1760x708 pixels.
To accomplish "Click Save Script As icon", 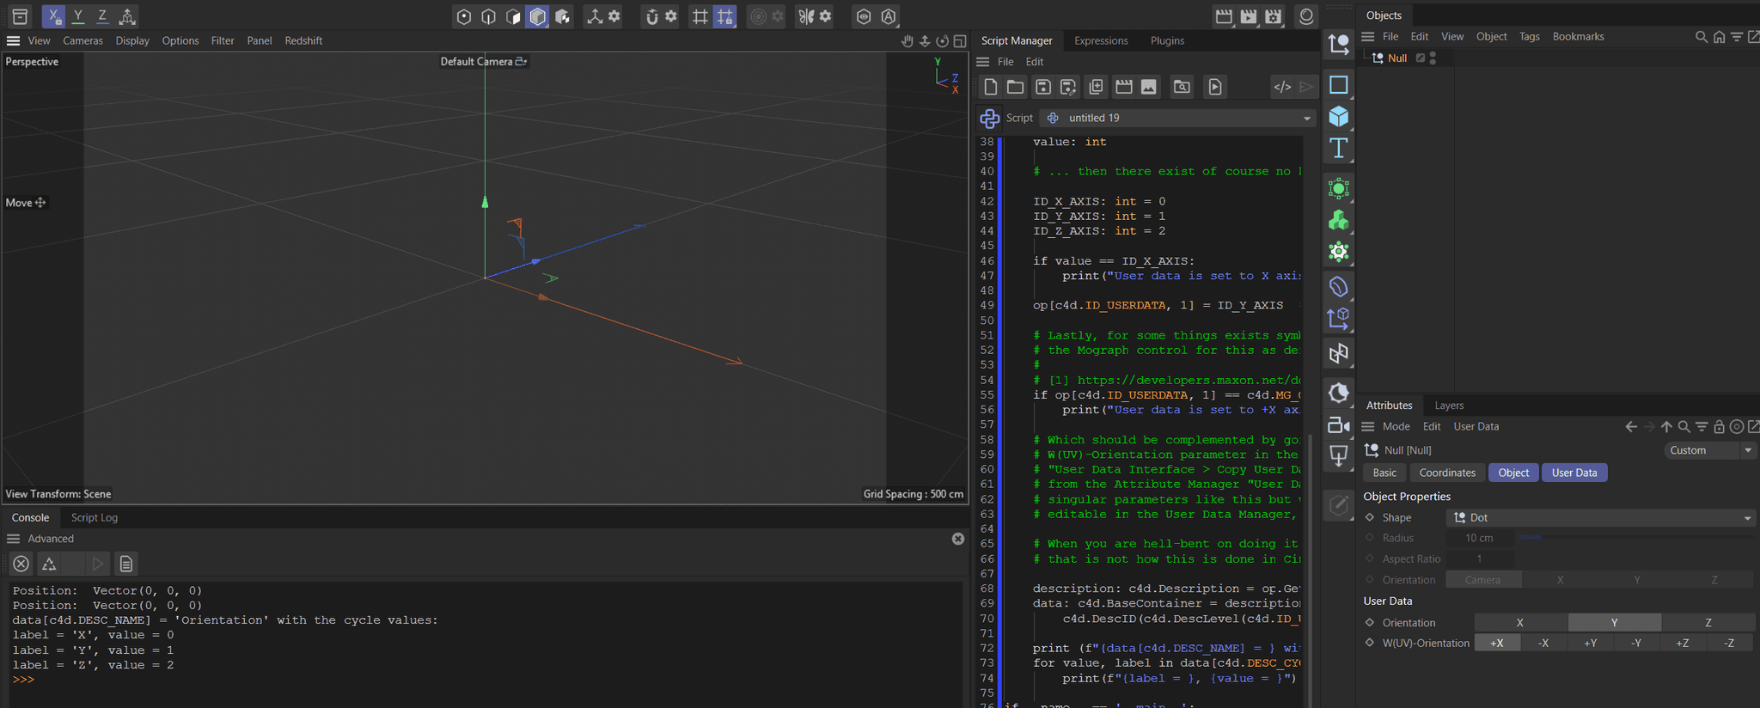I will [x=1068, y=87].
